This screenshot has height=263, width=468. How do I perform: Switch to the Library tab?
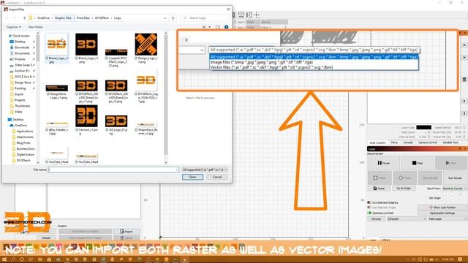[x=385, y=240]
